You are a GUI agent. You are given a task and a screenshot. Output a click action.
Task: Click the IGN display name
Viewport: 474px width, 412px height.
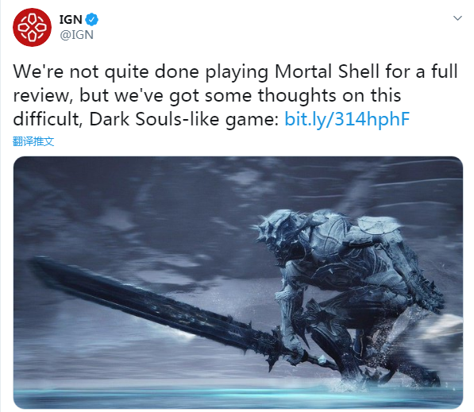click(71, 20)
